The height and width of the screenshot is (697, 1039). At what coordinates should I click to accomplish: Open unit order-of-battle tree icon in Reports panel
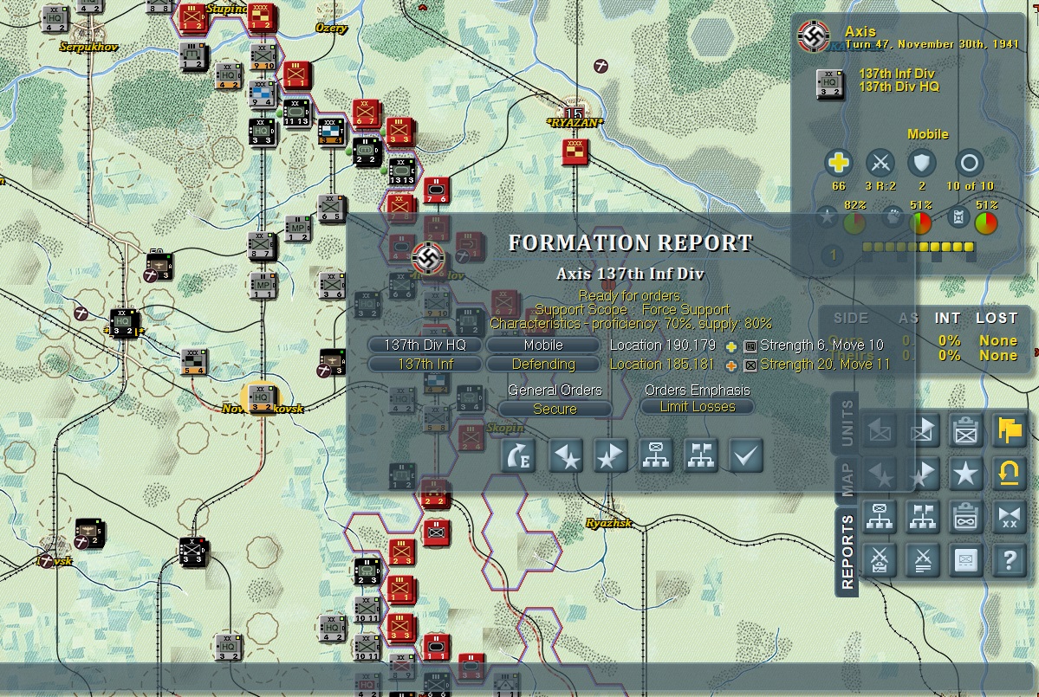[880, 517]
